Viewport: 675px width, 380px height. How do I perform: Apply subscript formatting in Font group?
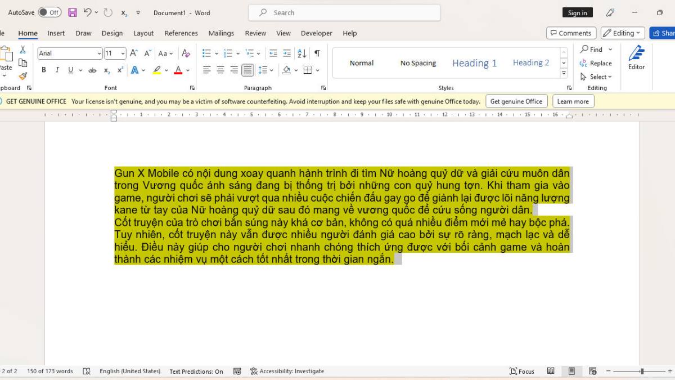pos(107,70)
